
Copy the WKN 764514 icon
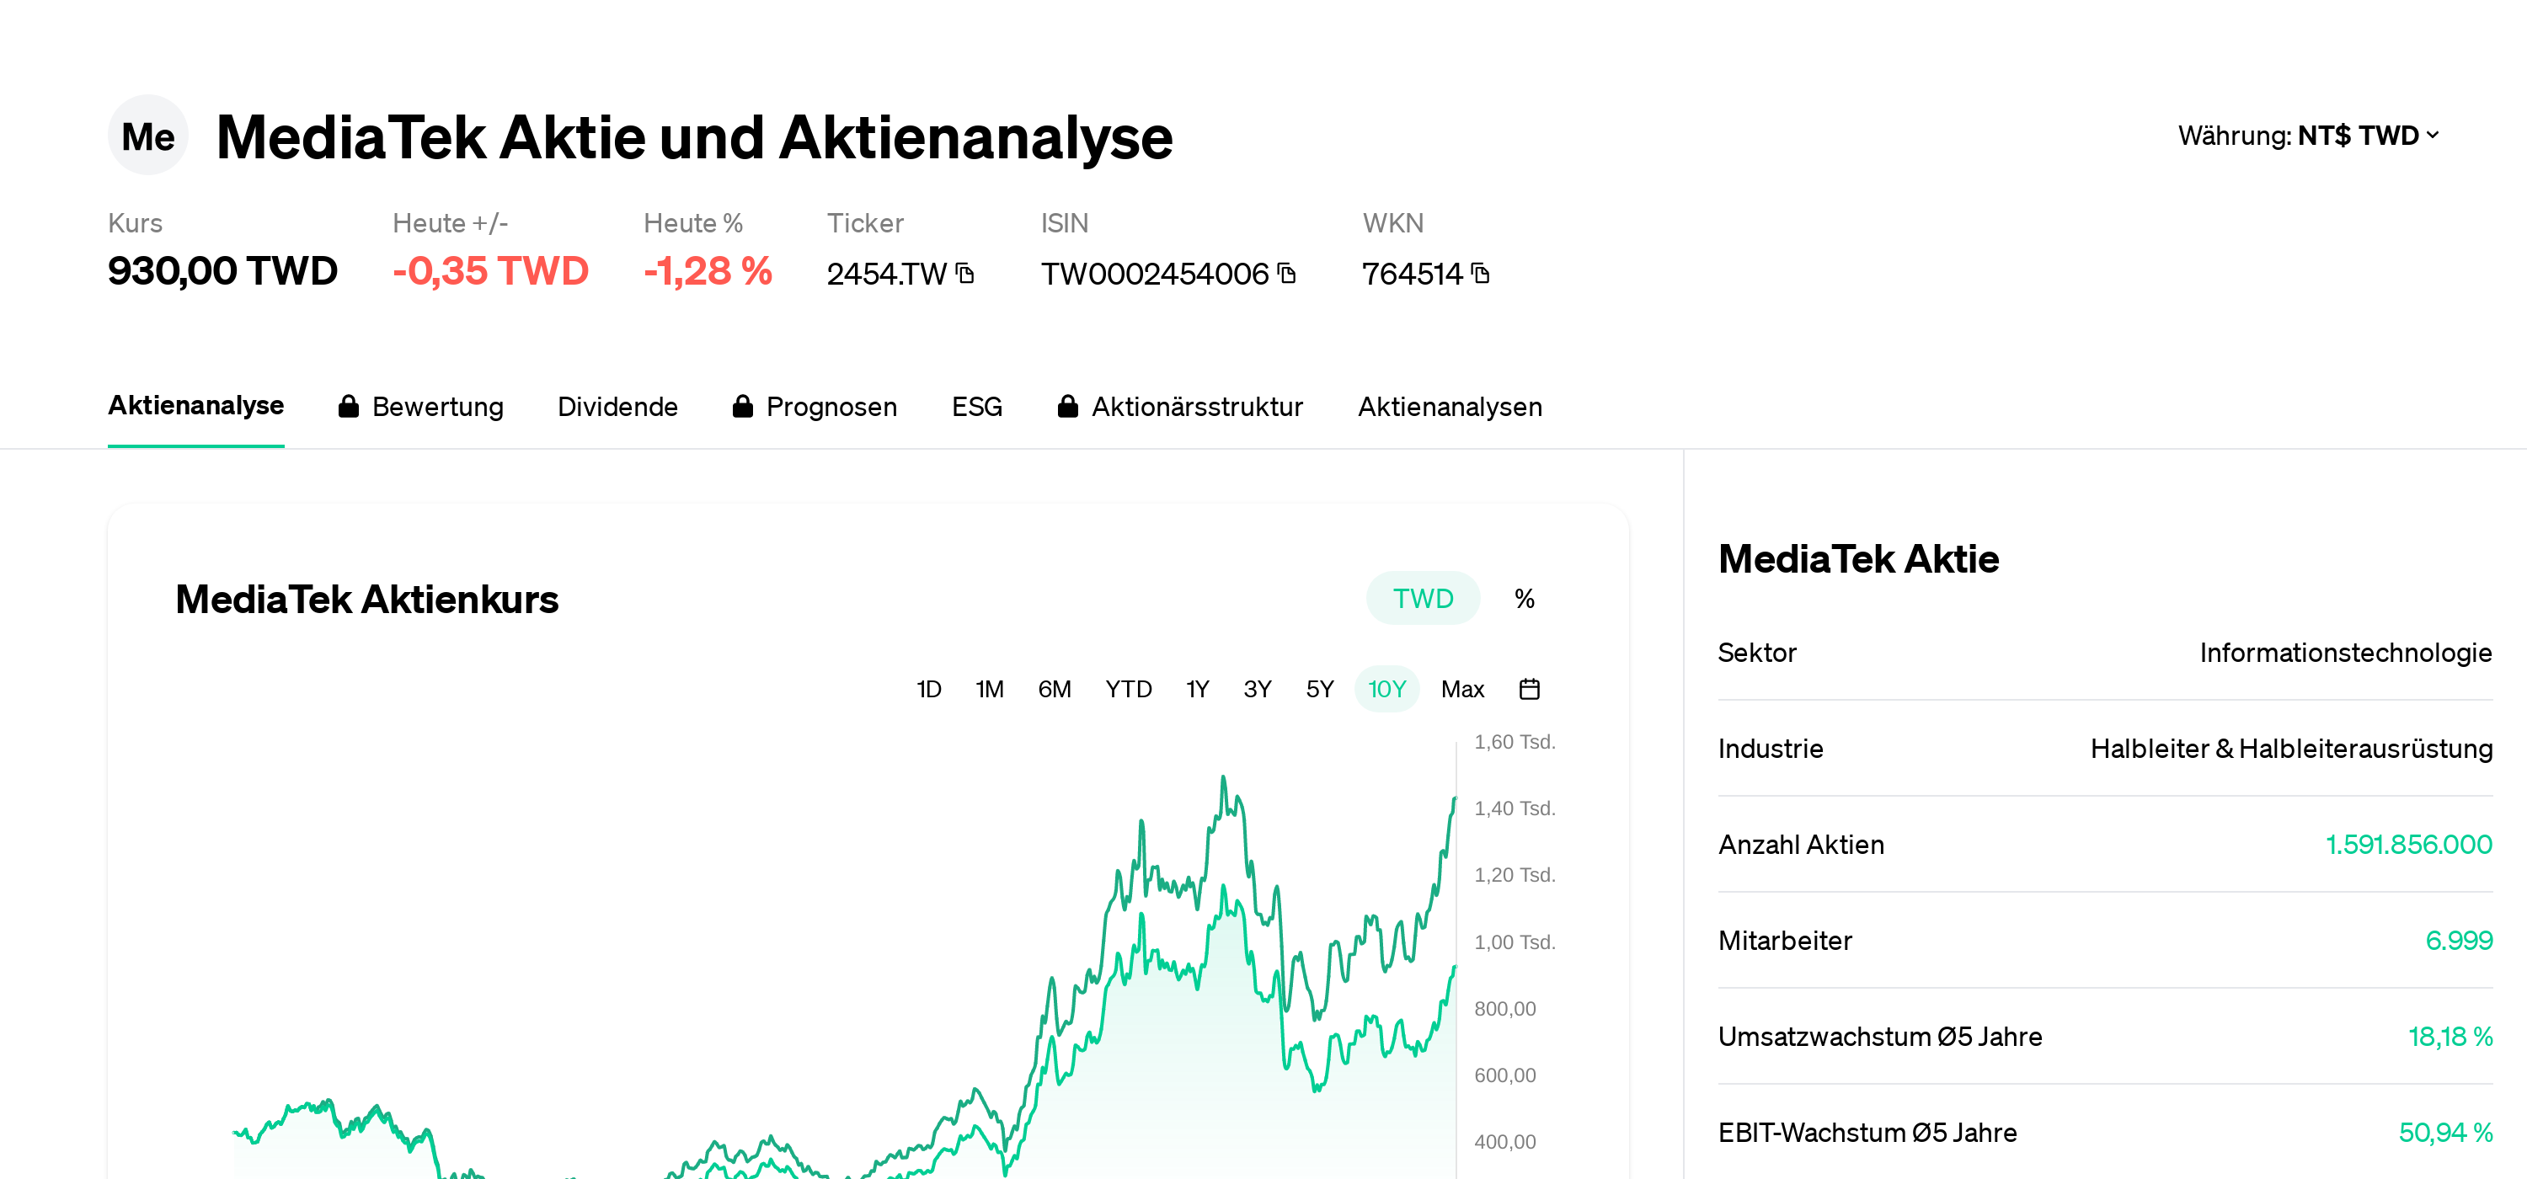1480,273
